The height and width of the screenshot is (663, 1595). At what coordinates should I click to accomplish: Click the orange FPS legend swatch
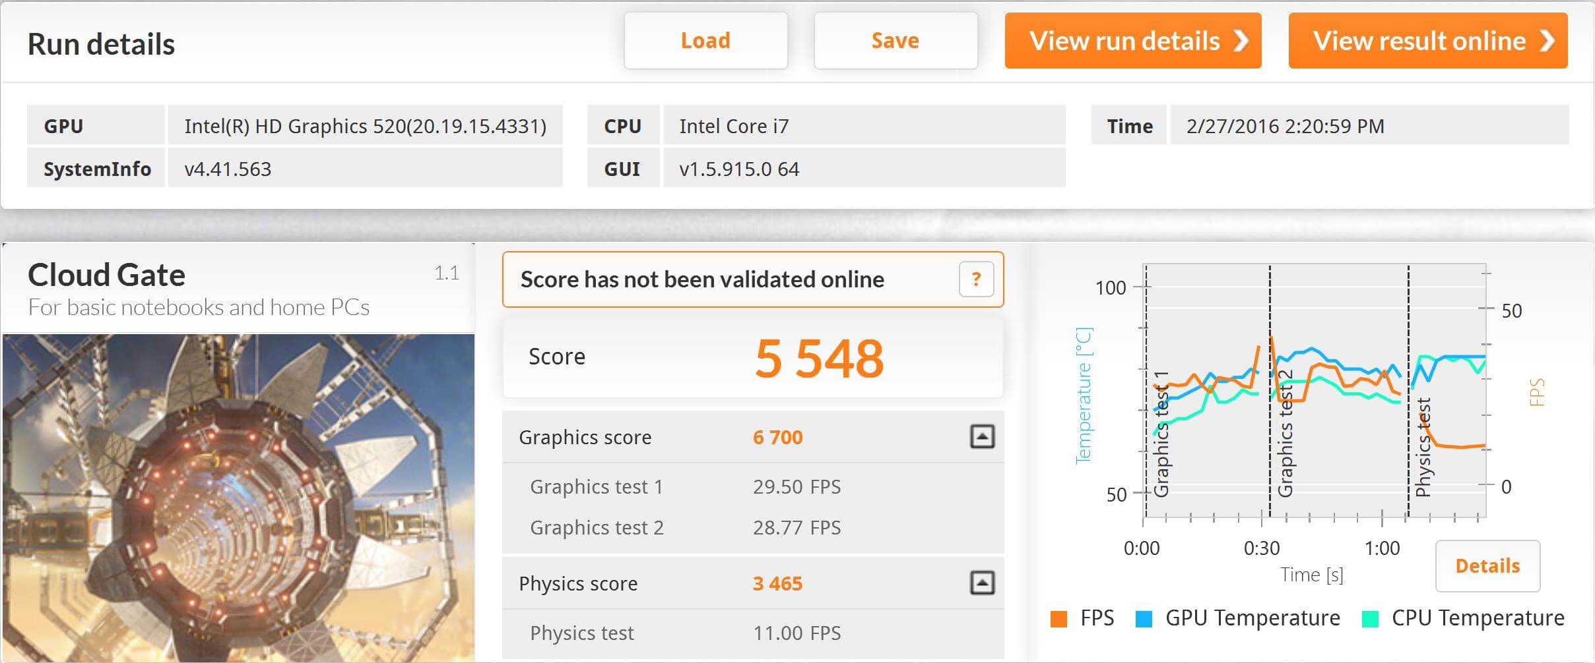(1058, 618)
